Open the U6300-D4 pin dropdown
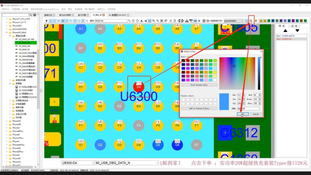Image resolution: width=311 pixels, height=175 pixels. tap(78, 163)
